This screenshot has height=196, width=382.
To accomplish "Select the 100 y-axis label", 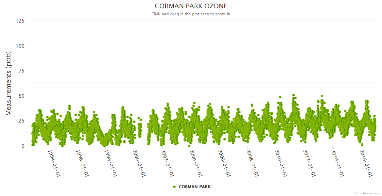I will (20, 46).
